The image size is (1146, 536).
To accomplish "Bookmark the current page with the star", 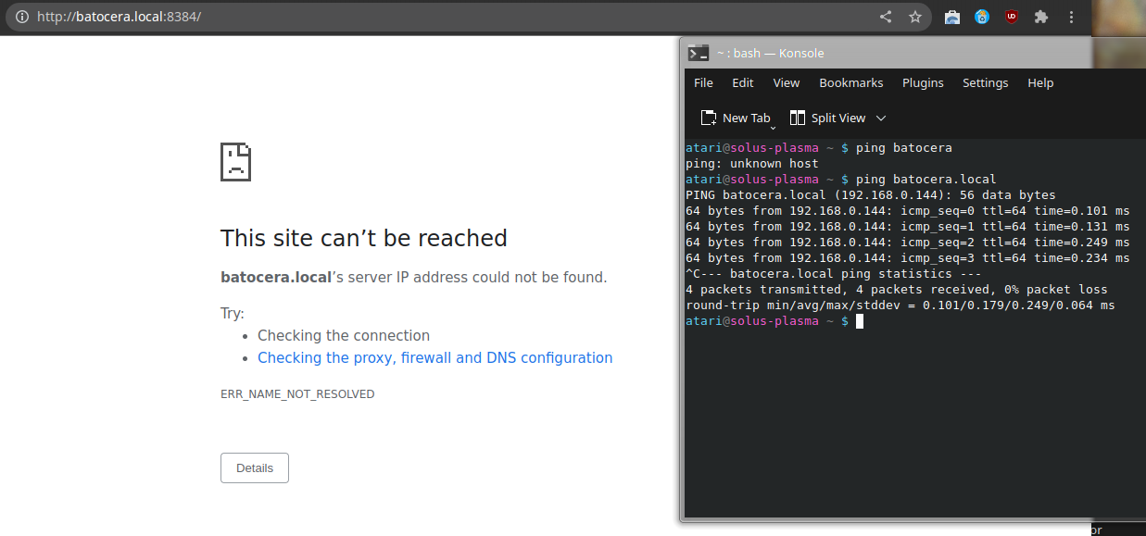I will point(914,16).
